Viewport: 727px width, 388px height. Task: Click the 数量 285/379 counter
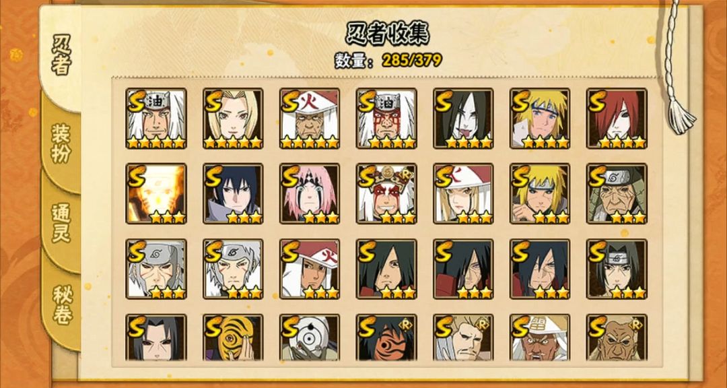pos(388,60)
